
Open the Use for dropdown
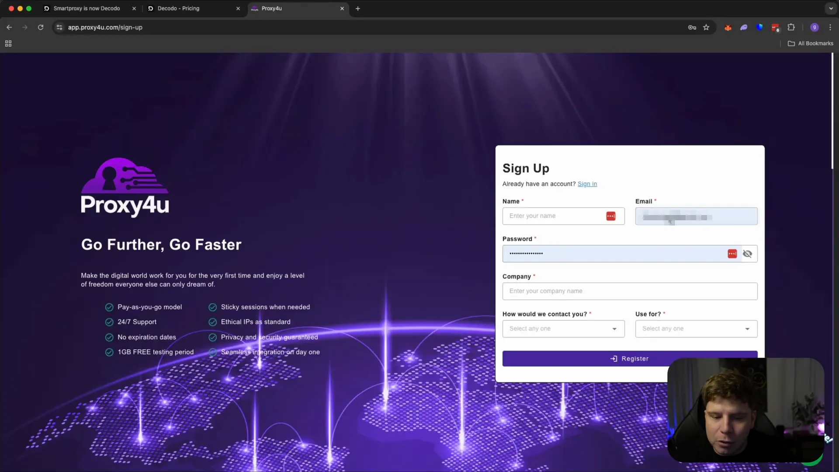(x=697, y=329)
